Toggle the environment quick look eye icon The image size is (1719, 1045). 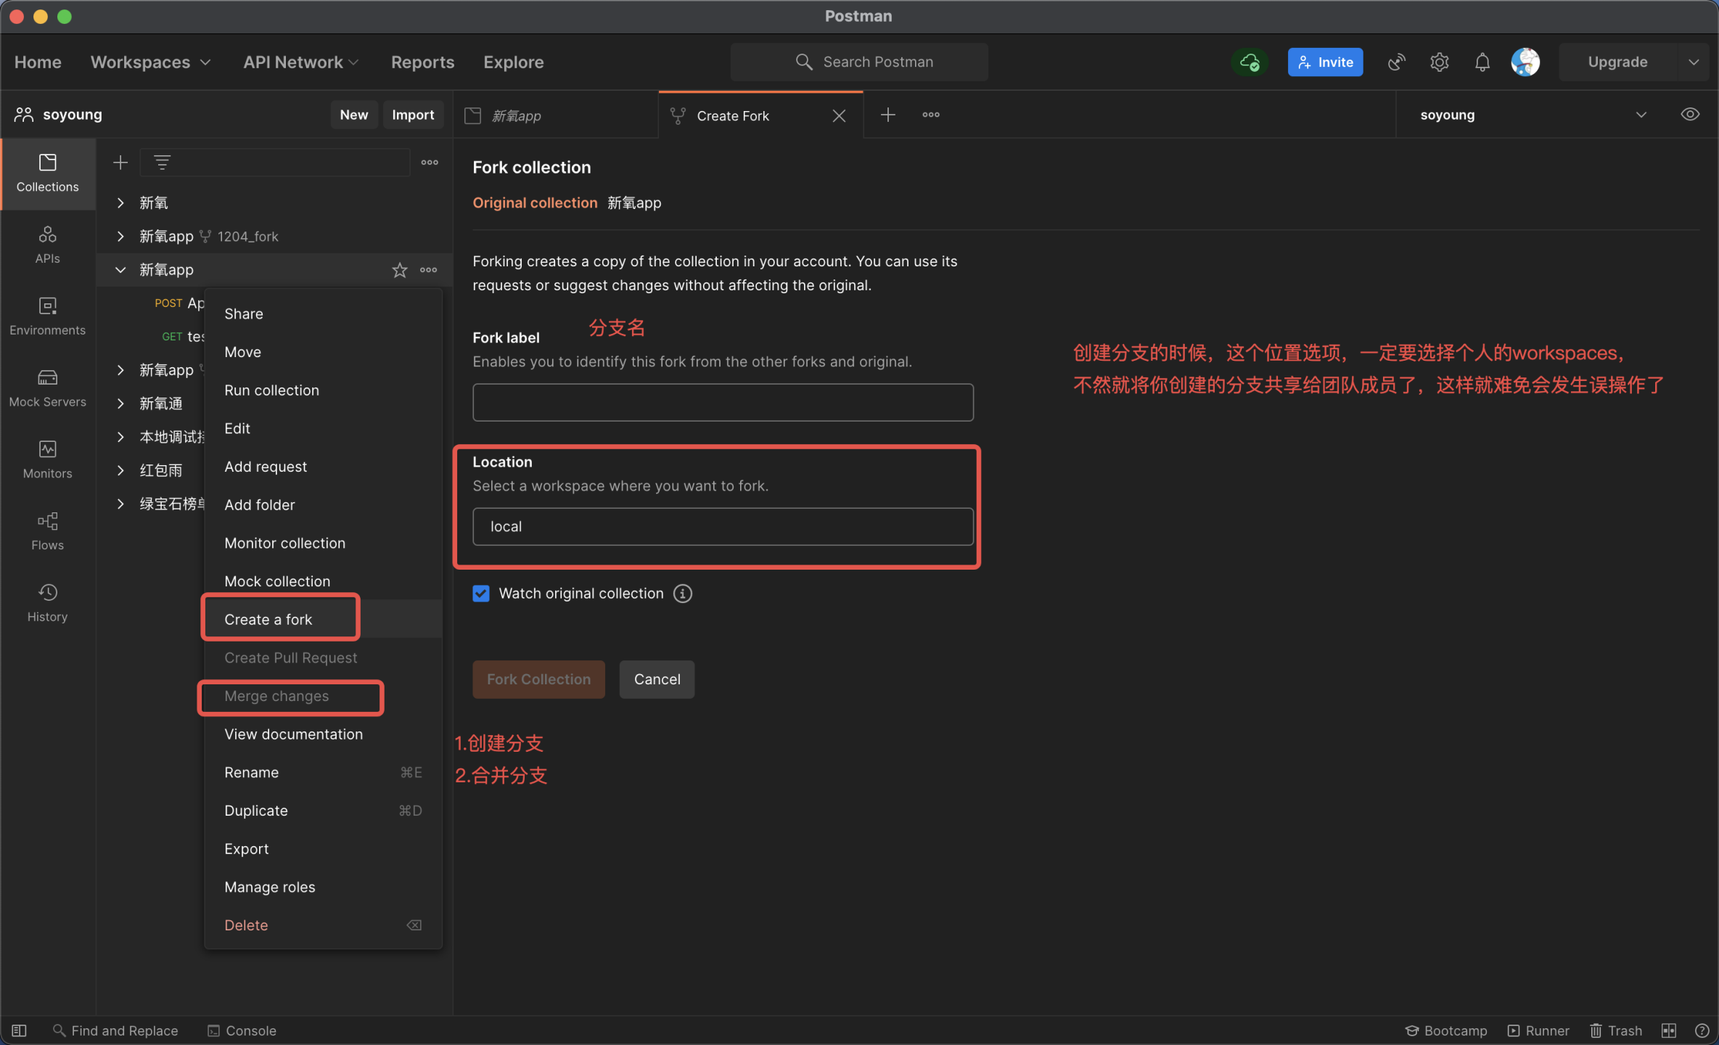[1691, 114]
